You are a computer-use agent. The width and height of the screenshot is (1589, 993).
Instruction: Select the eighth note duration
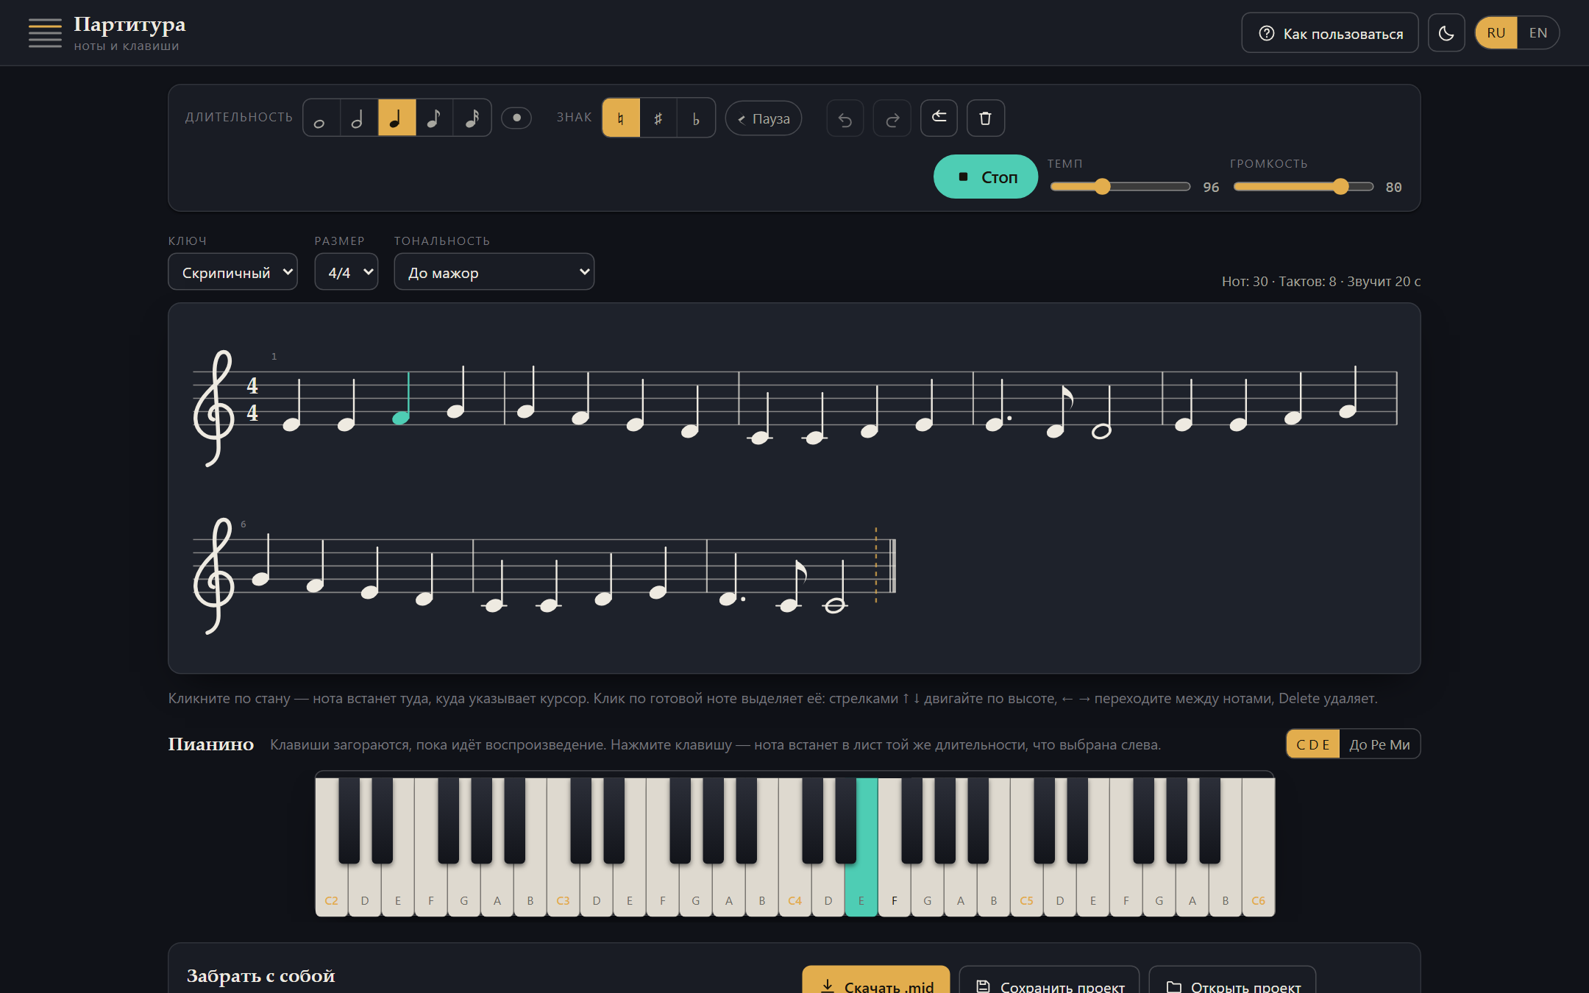coord(434,118)
